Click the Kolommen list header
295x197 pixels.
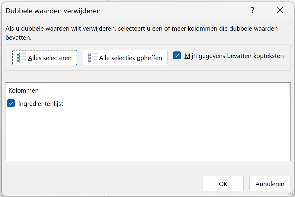24,91
